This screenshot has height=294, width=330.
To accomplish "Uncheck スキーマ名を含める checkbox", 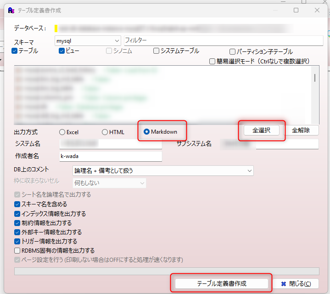I will click(17, 204).
